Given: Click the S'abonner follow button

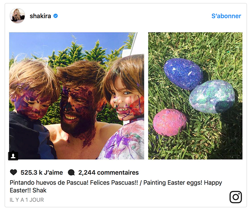Looking at the screenshot, I should click(226, 16).
